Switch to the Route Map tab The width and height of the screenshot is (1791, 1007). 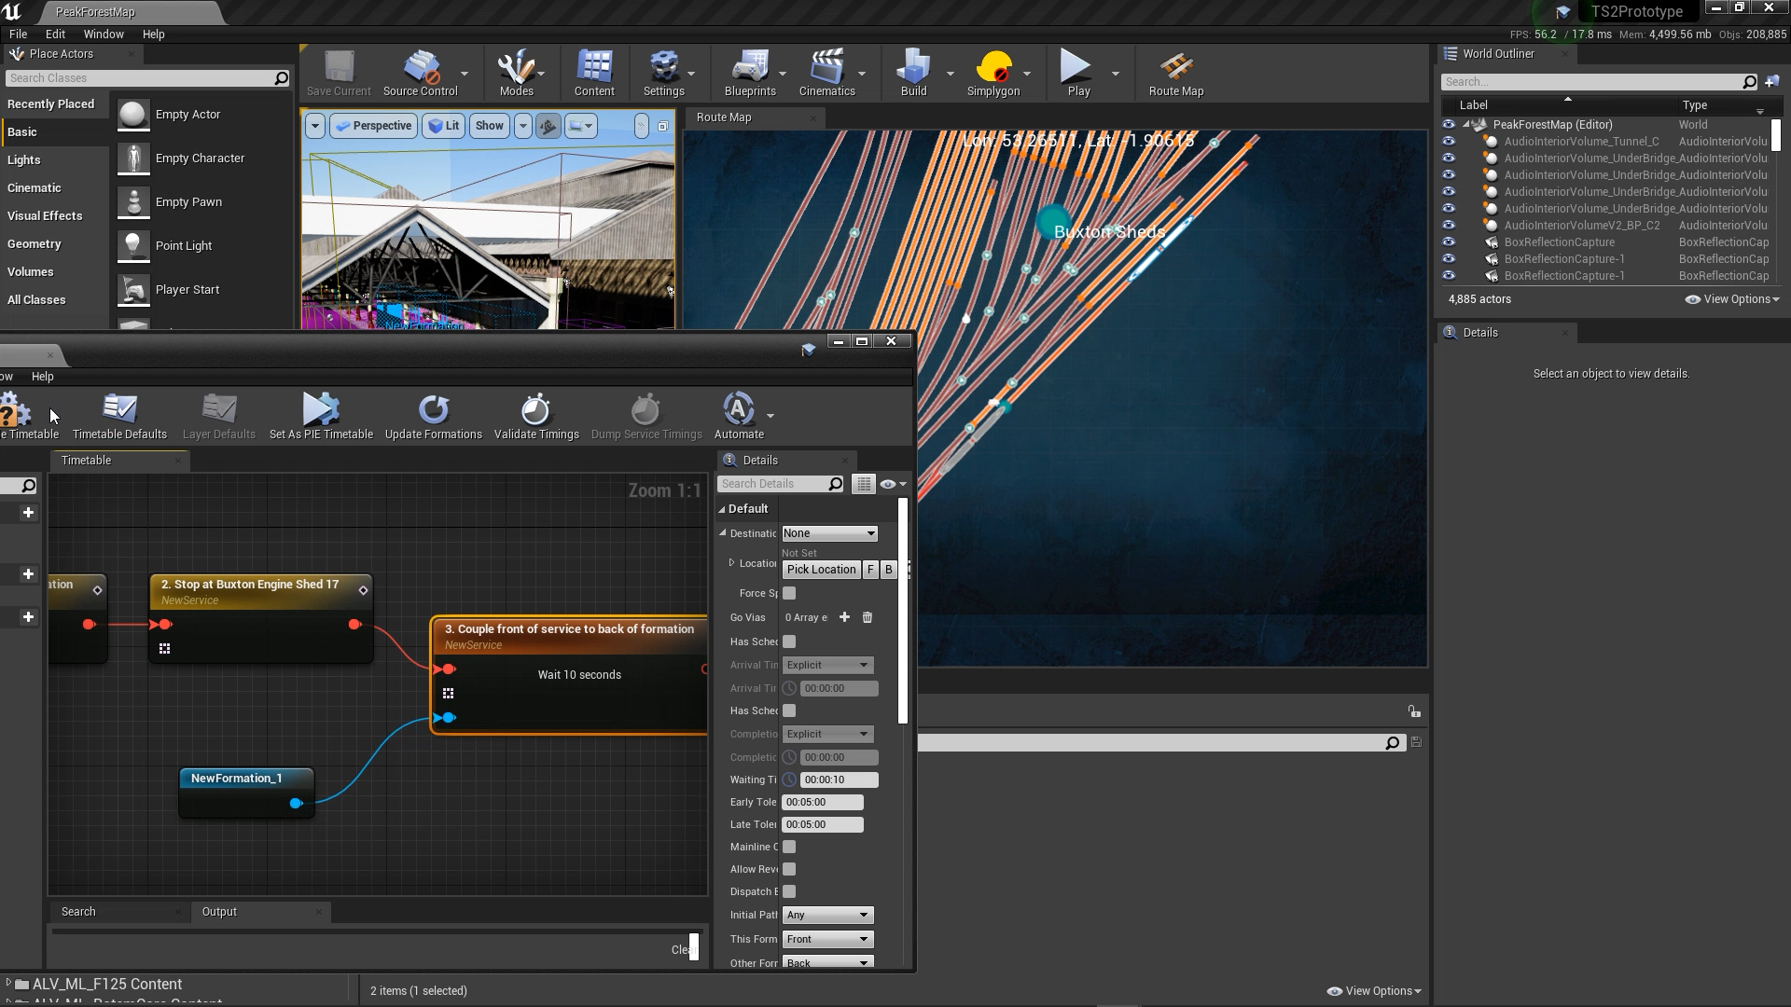(x=726, y=117)
